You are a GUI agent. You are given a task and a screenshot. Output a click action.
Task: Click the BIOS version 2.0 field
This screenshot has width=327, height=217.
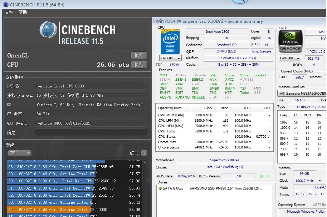[238, 176]
